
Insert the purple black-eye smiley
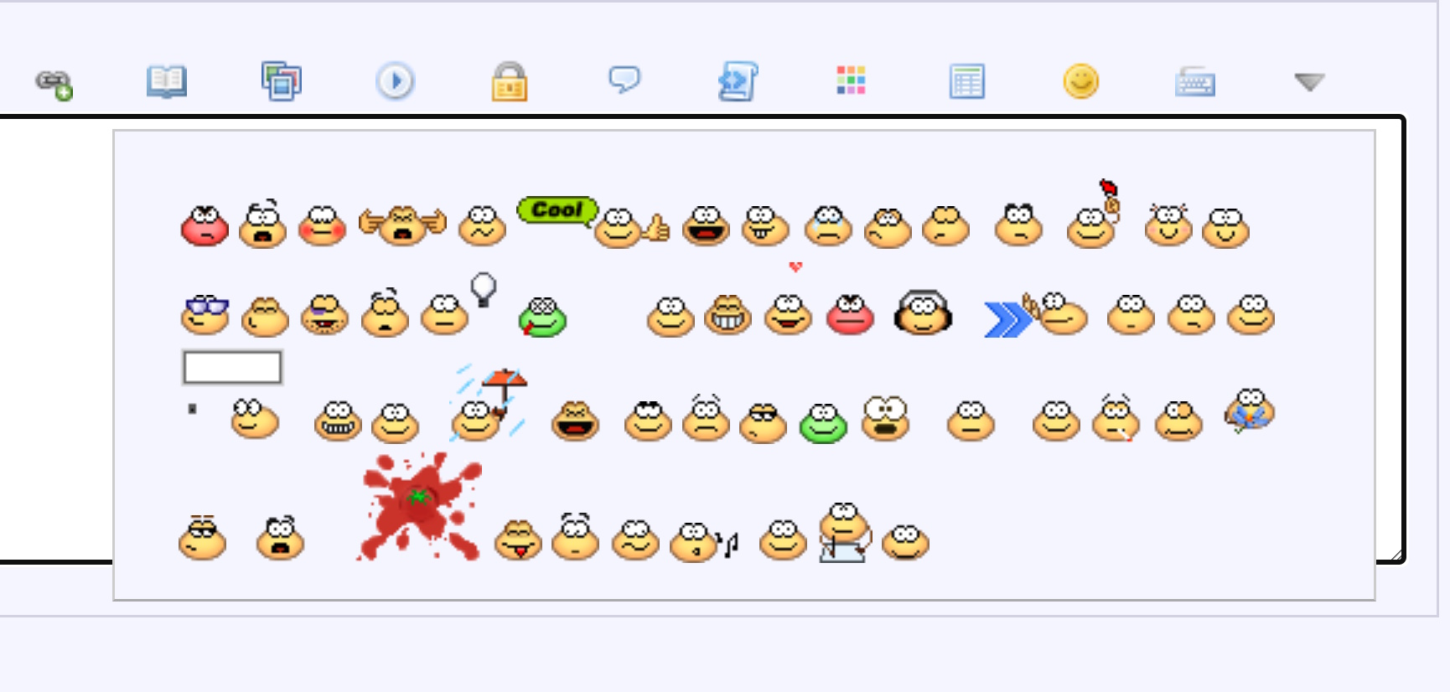point(324,314)
